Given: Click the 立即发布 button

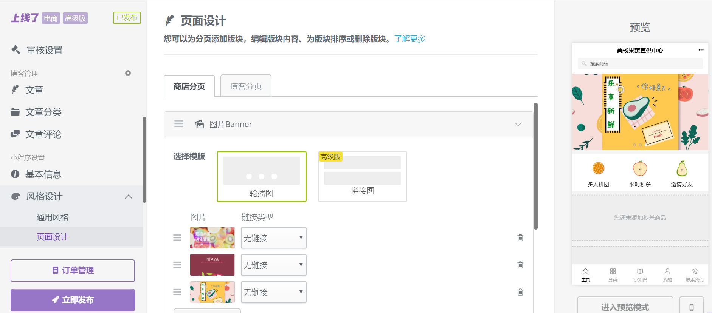Looking at the screenshot, I should click(73, 300).
